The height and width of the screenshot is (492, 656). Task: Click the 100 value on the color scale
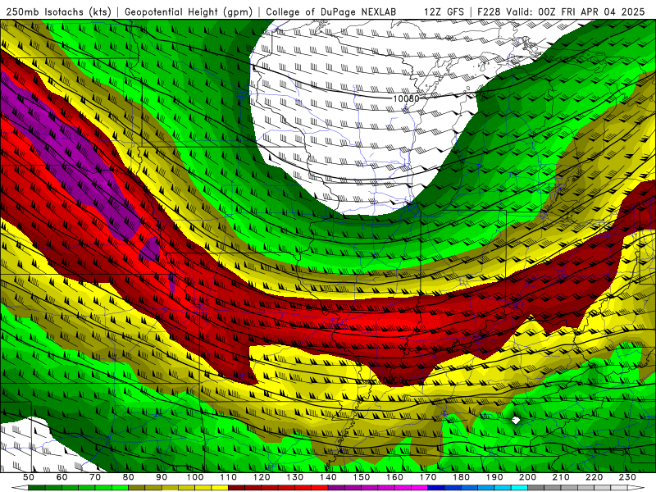click(x=195, y=477)
